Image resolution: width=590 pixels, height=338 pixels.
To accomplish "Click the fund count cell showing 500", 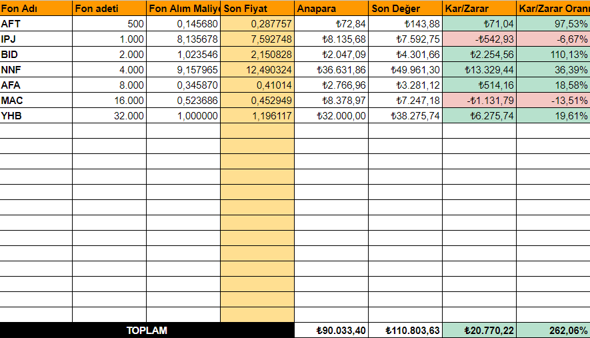I will 109,24.
